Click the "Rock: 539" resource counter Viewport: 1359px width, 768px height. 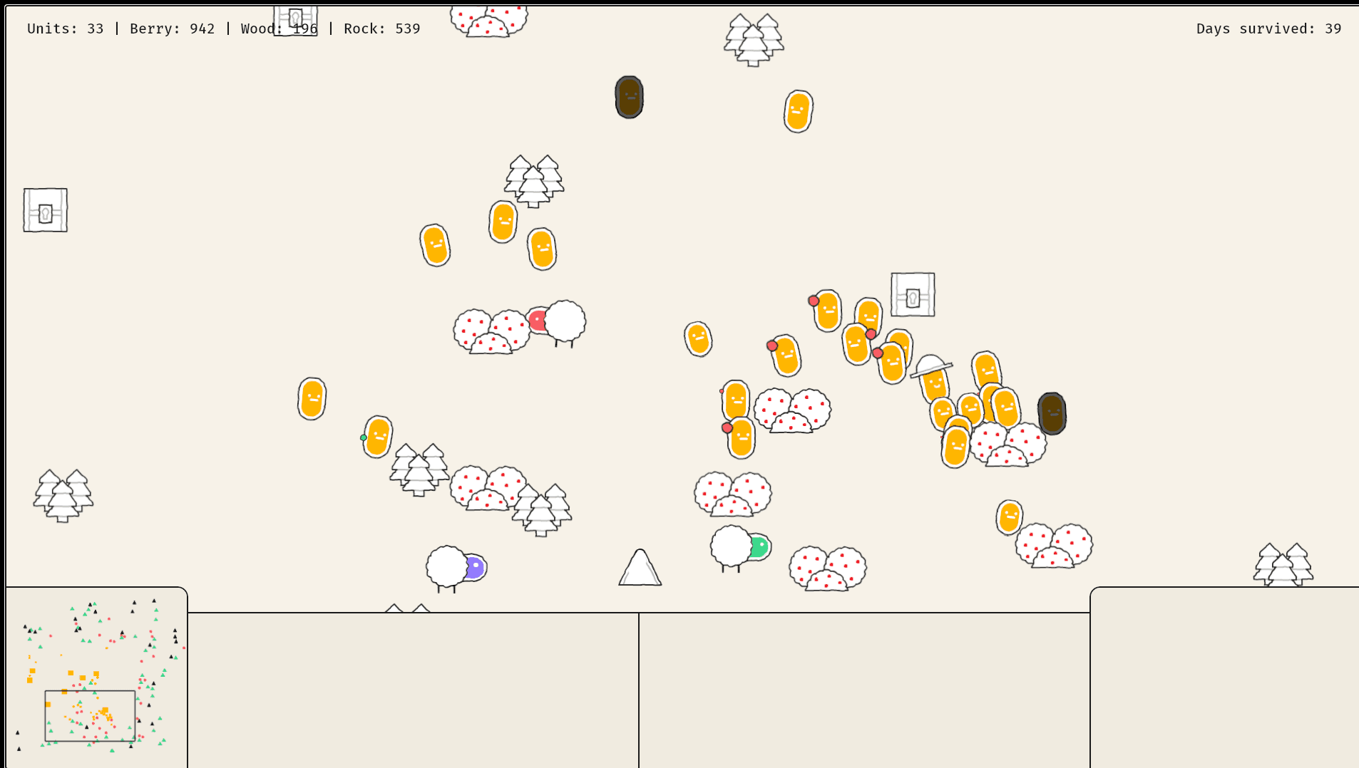click(381, 28)
